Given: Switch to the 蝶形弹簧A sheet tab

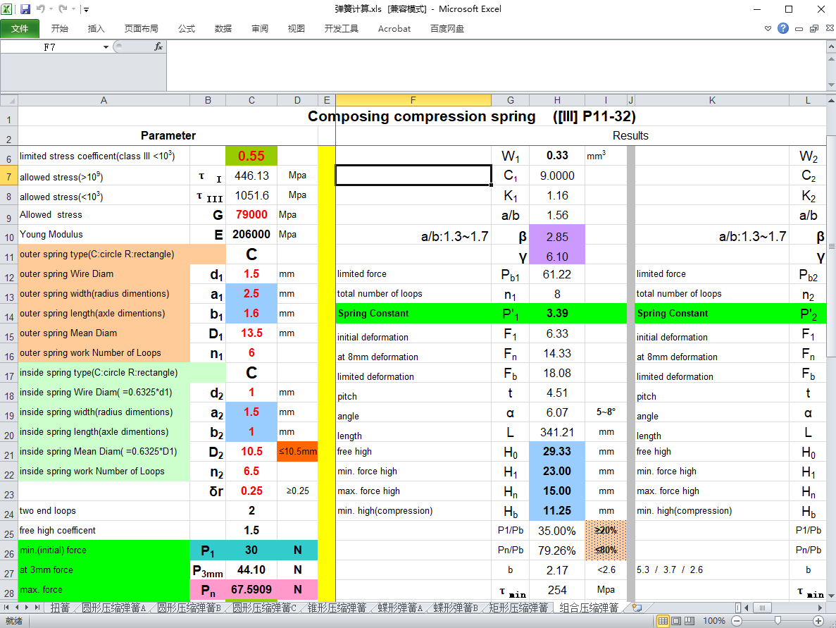Looking at the screenshot, I should coord(401,608).
